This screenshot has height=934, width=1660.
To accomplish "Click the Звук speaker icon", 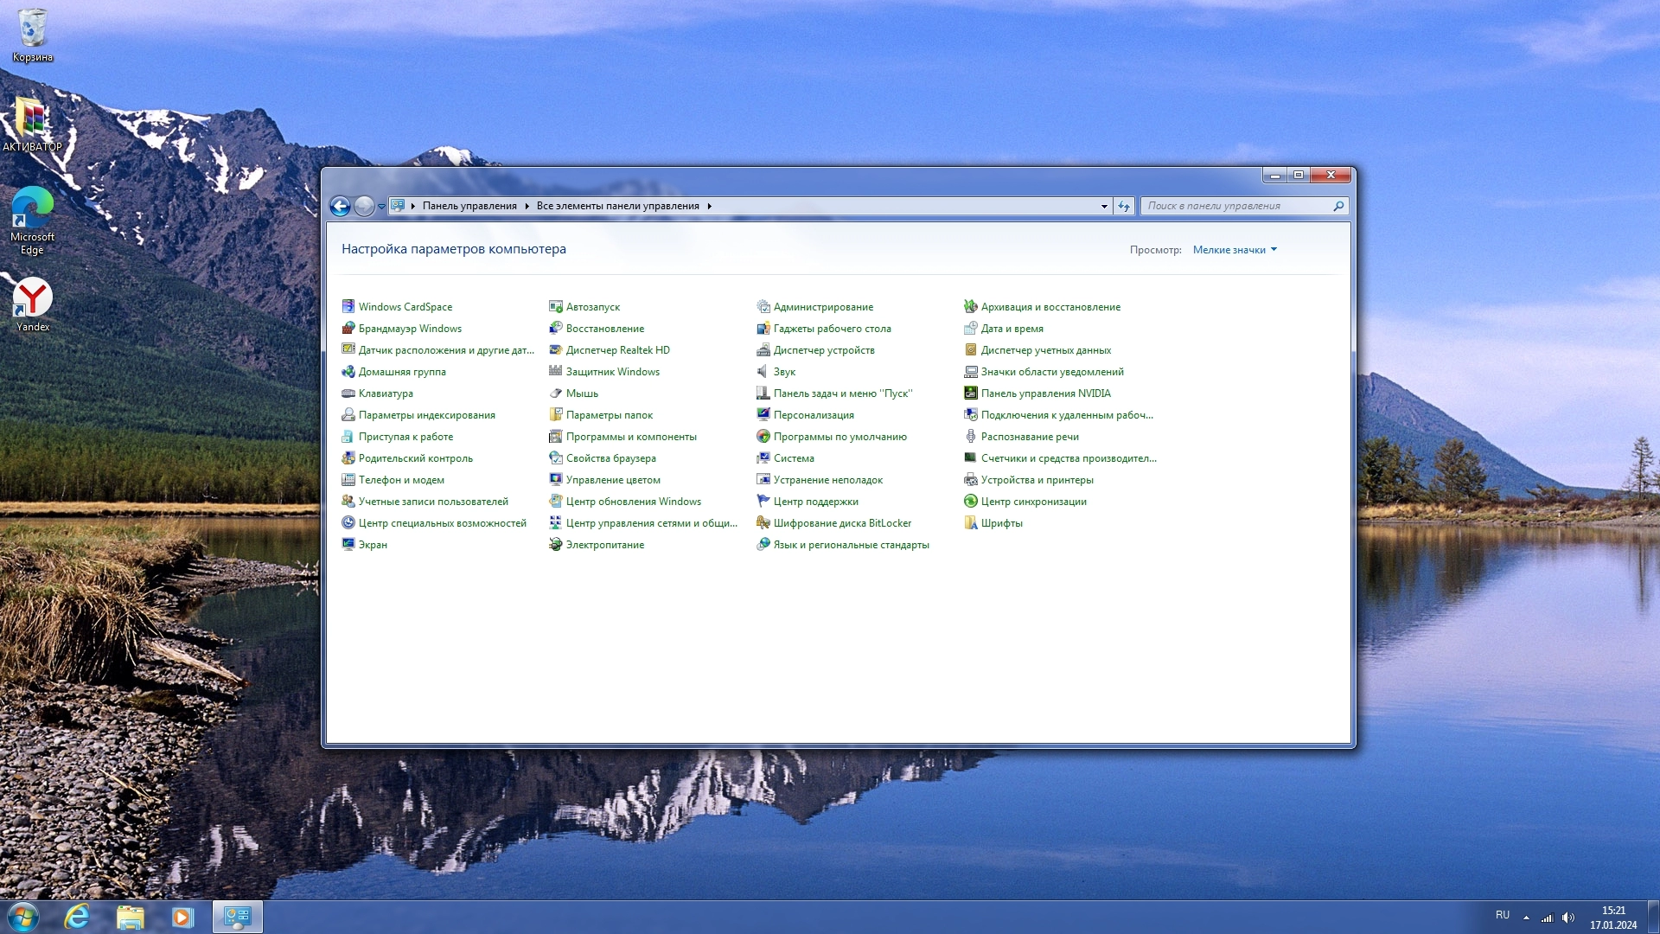I will pos(763,372).
